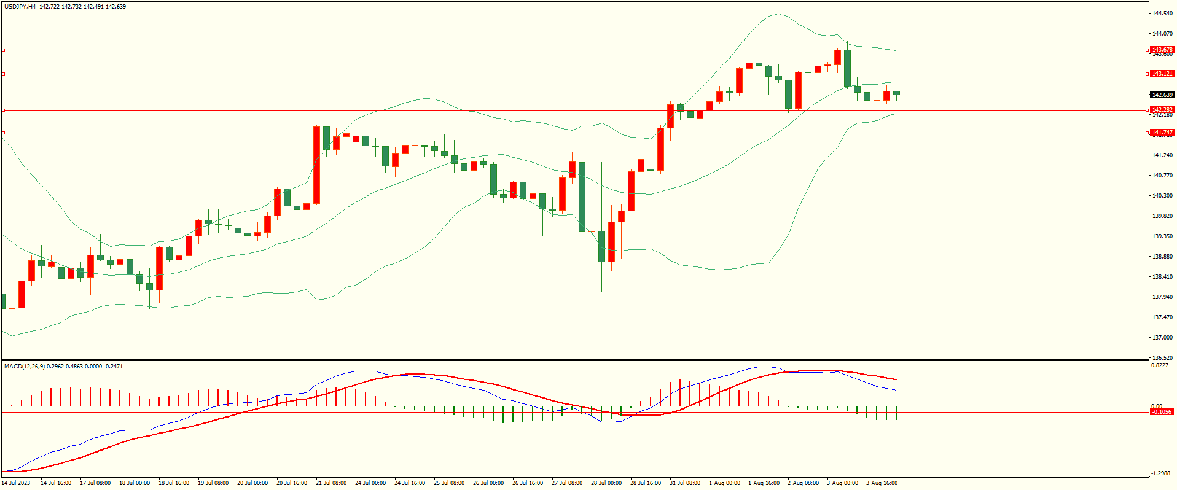The height and width of the screenshot is (490, 1177).
Task: Select left handle of 142.282 horizontal line
Action: (x=4, y=110)
